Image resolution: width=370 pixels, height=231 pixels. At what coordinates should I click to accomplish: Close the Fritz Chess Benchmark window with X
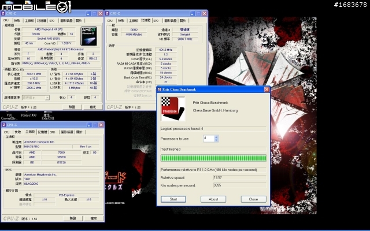267,90
